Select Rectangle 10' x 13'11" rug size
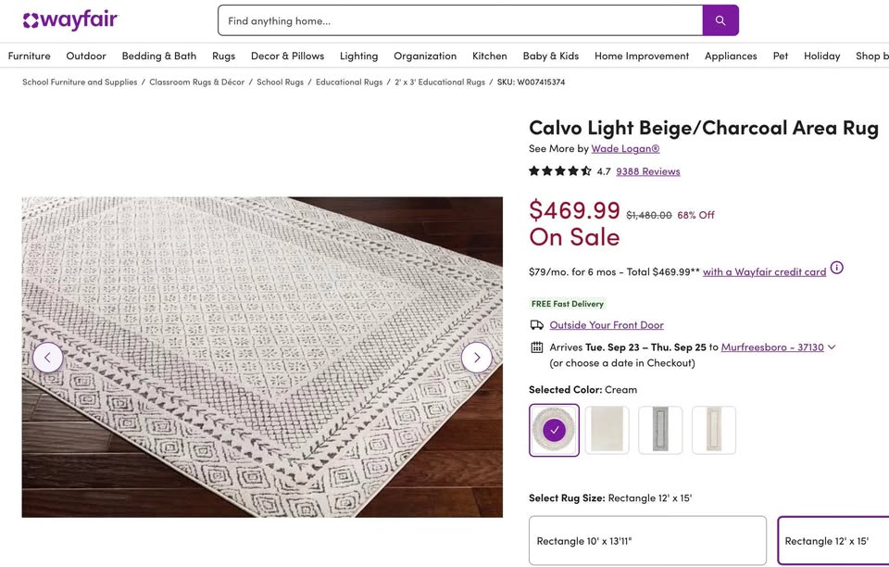The width and height of the screenshot is (889, 567). [647, 540]
